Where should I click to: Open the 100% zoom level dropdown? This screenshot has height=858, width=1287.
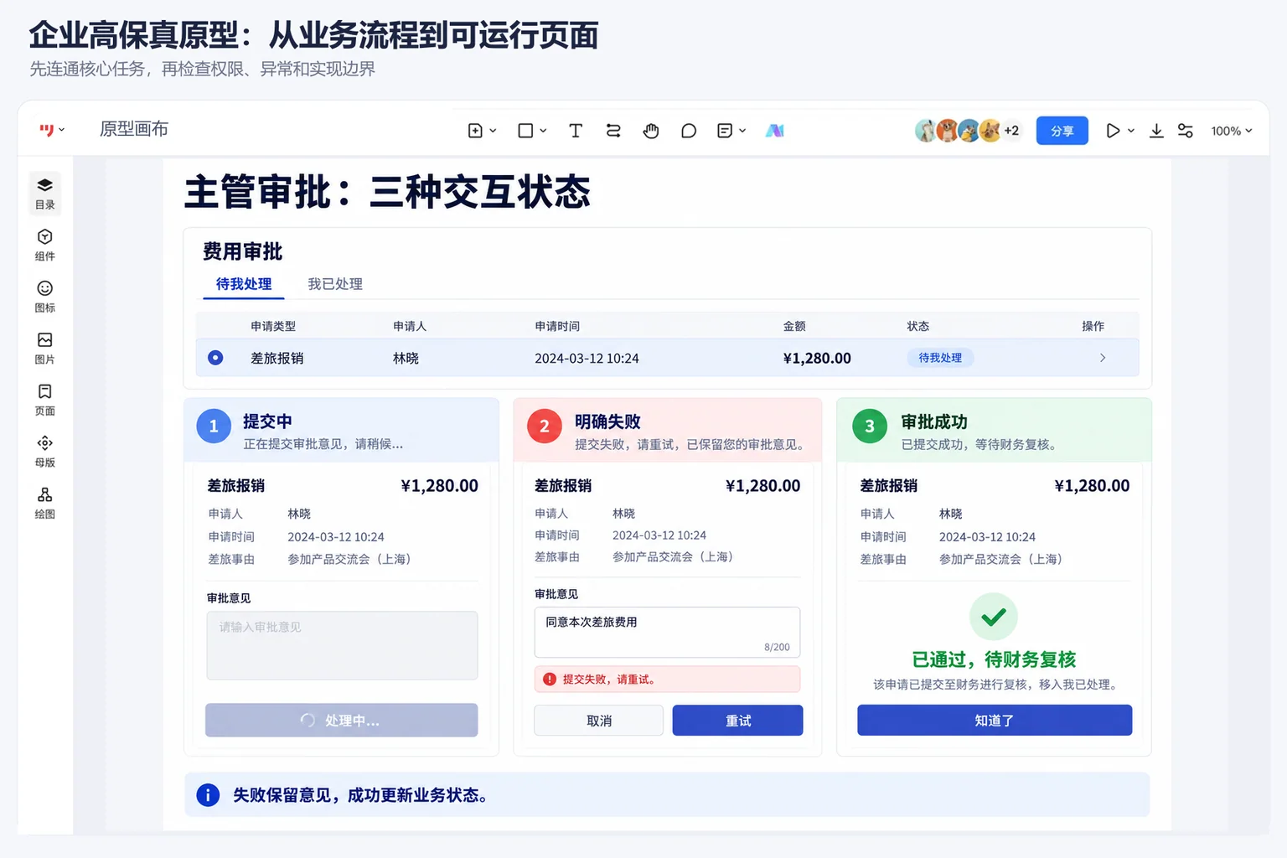pos(1232,131)
